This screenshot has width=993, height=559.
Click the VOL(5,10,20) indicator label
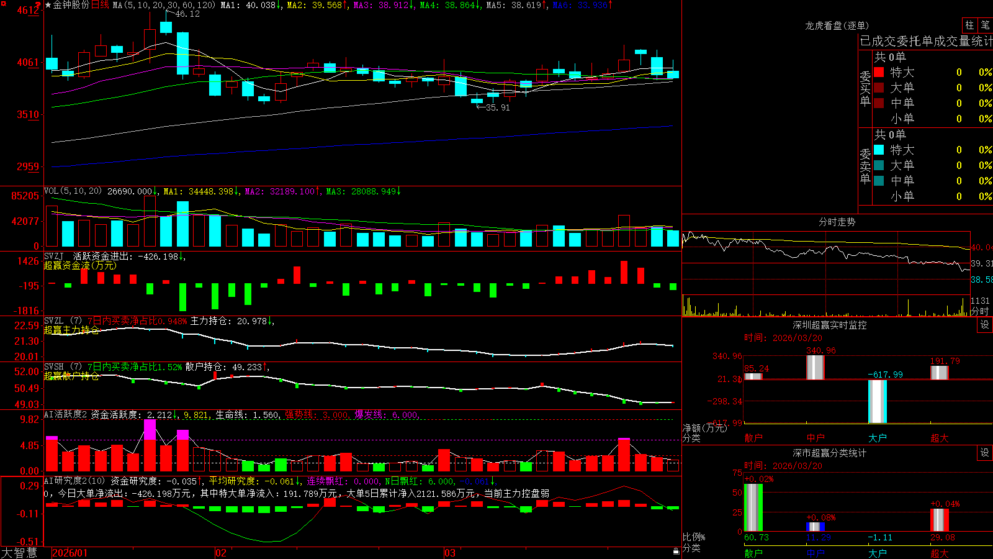[73, 191]
